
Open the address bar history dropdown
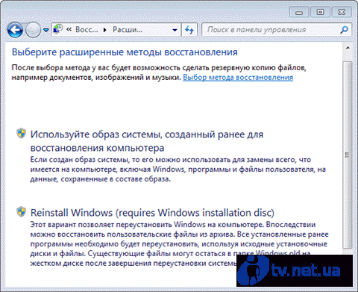175,30
